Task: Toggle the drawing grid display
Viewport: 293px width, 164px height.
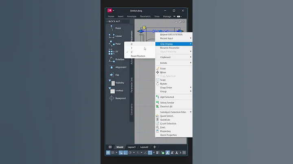Action: tap(108, 153)
